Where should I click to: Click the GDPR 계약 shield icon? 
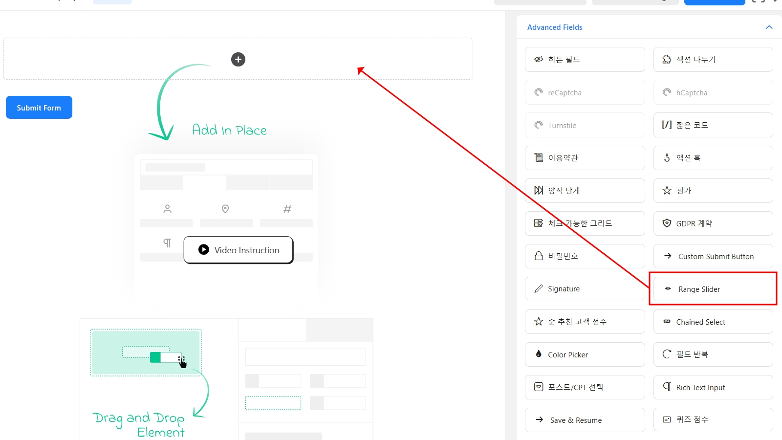(667, 223)
